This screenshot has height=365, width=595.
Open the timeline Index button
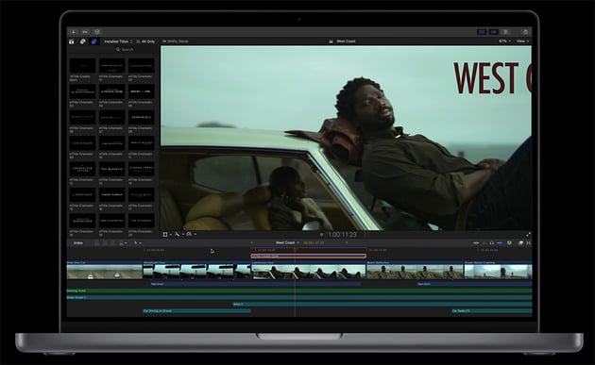(x=78, y=243)
